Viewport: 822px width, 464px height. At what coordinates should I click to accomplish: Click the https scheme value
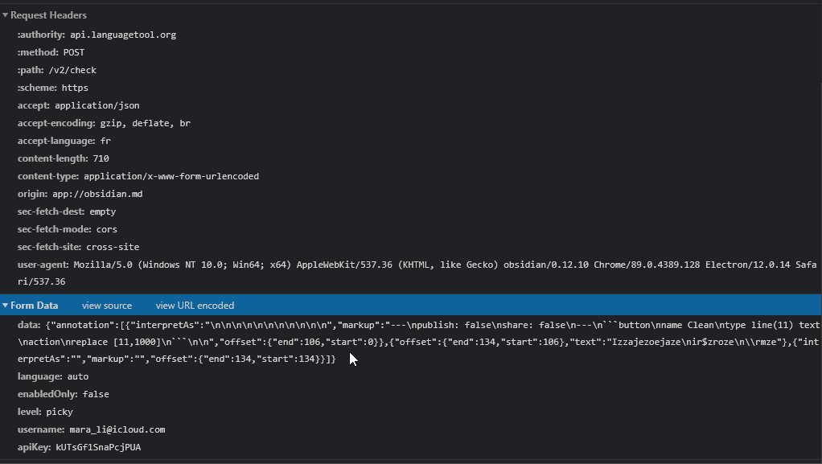75,88
